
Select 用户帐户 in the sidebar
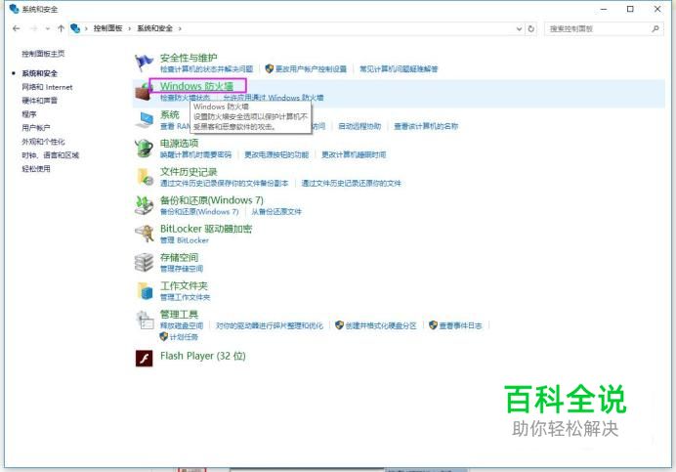(36, 128)
